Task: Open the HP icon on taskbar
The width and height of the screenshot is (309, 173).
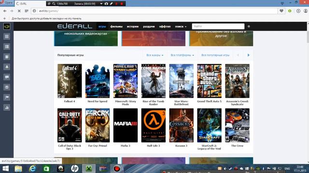Action: click(75, 169)
